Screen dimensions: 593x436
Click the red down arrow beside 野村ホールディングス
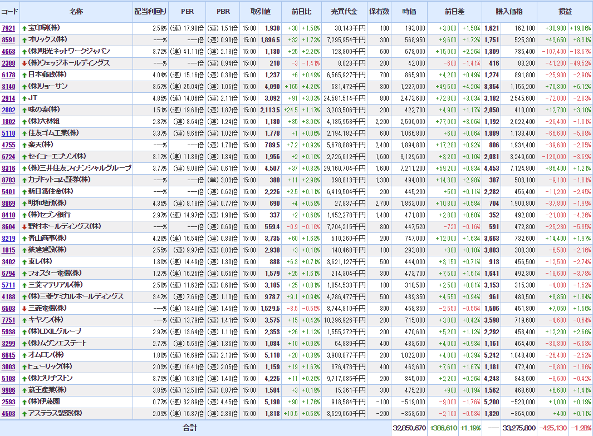point(24,226)
